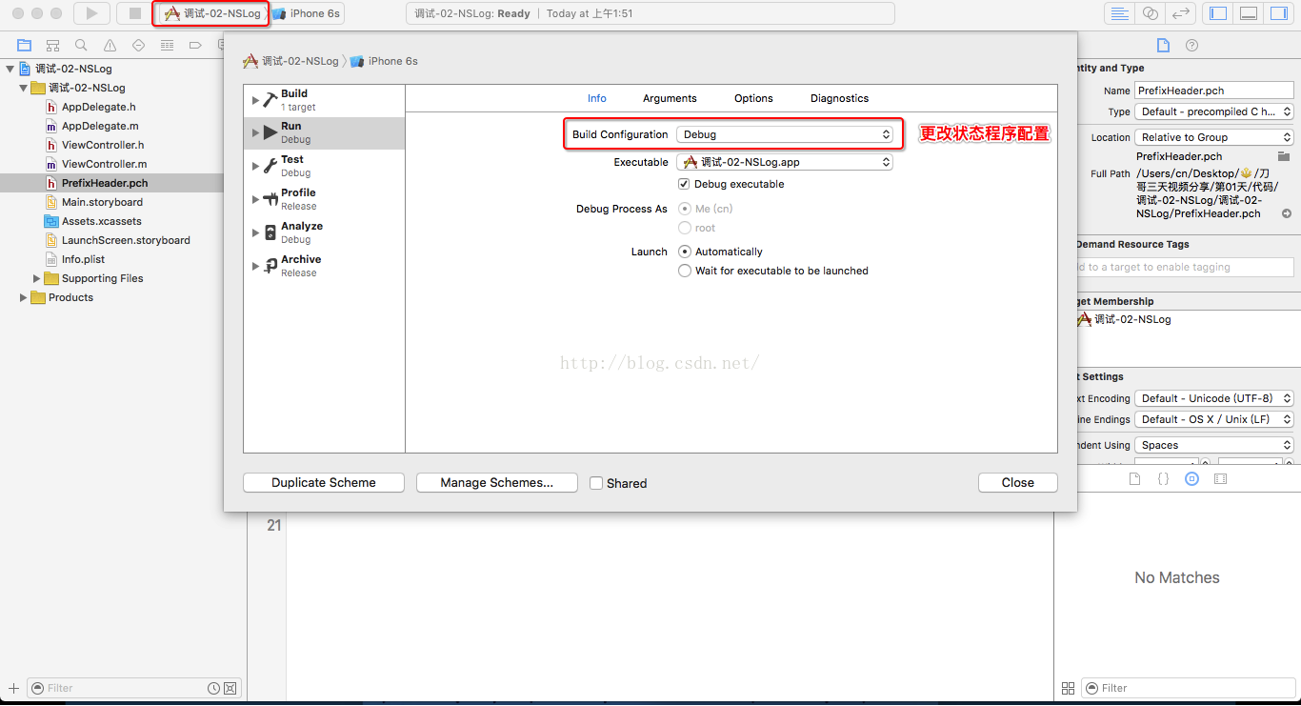Screen dimensions: 1301x706
Task: Open Indent Using Spaces dropdown
Action: (x=1214, y=445)
